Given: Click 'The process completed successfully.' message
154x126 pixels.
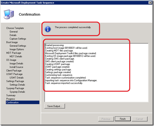Looking at the screenshot, I should 73,27.
